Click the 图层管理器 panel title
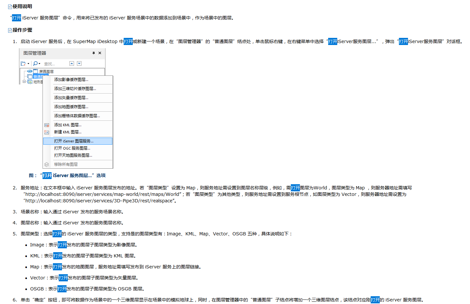The height and width of the screenshot is (304, 470). point(35,53)
